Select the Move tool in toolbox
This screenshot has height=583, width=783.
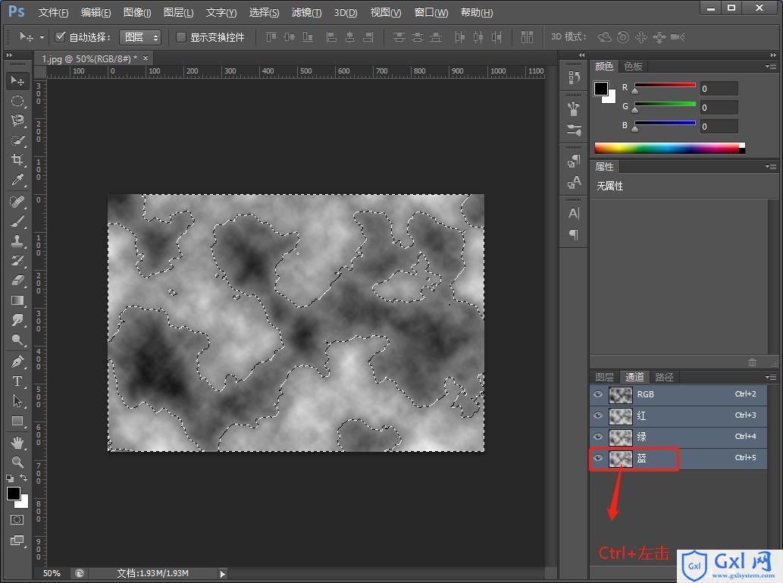17,81
